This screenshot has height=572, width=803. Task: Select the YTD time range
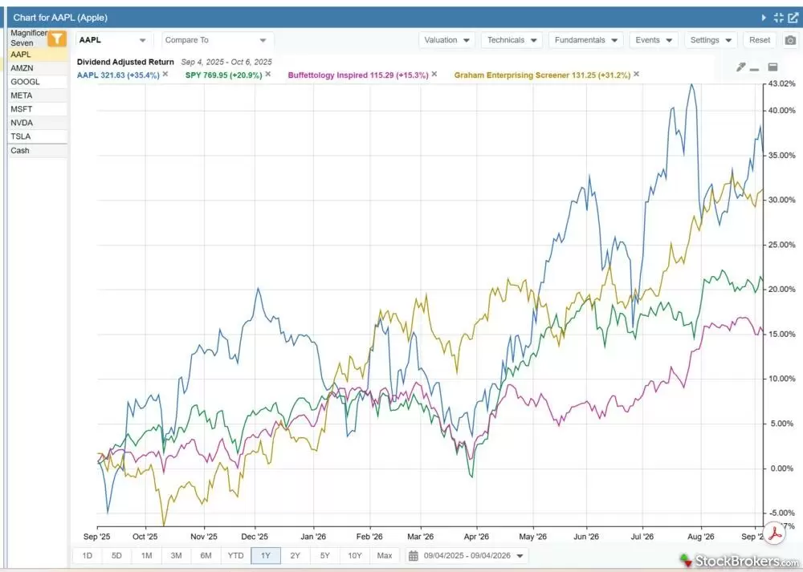(x=235, y=556)
